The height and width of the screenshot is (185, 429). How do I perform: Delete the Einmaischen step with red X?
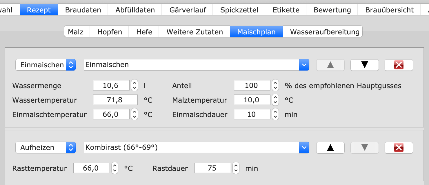[399, 65]
